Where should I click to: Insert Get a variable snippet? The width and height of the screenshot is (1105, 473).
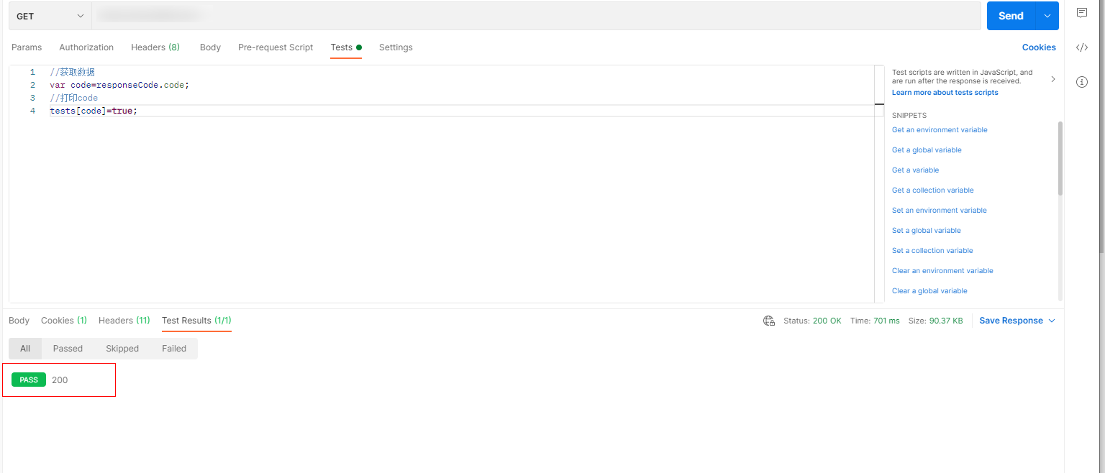coord(915,170)
